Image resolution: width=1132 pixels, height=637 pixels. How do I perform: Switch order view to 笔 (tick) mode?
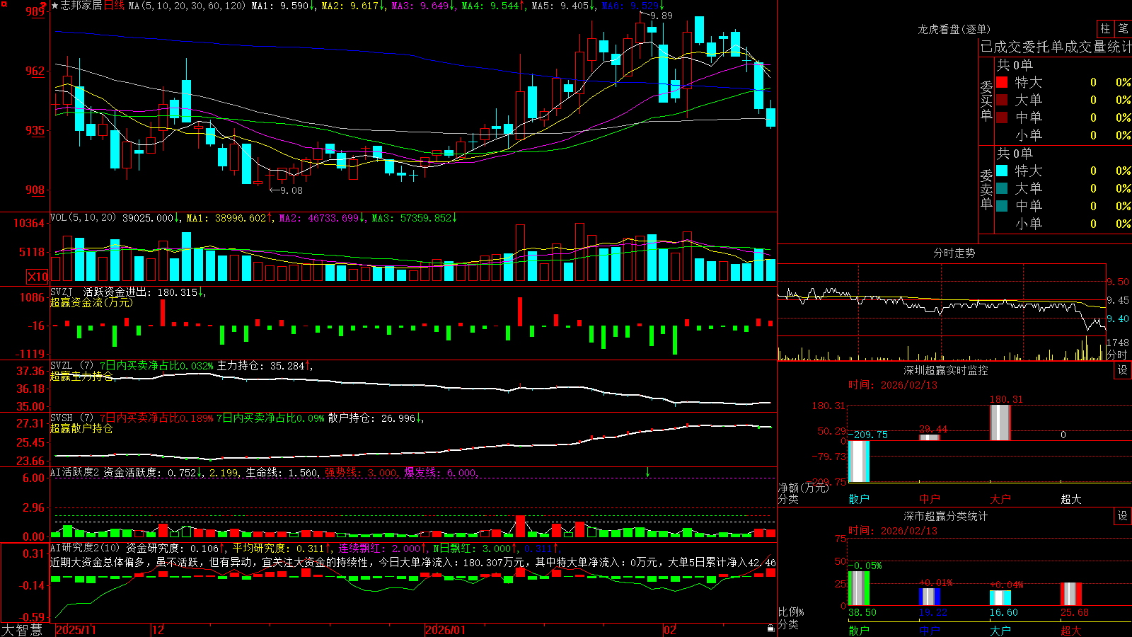pos(1123,28)
